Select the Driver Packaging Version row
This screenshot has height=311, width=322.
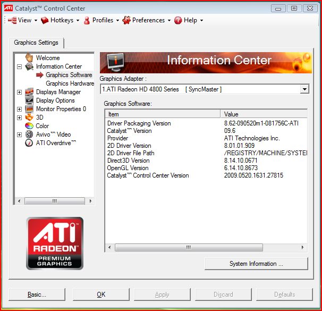pyautogui.click(x=206, y=123)
